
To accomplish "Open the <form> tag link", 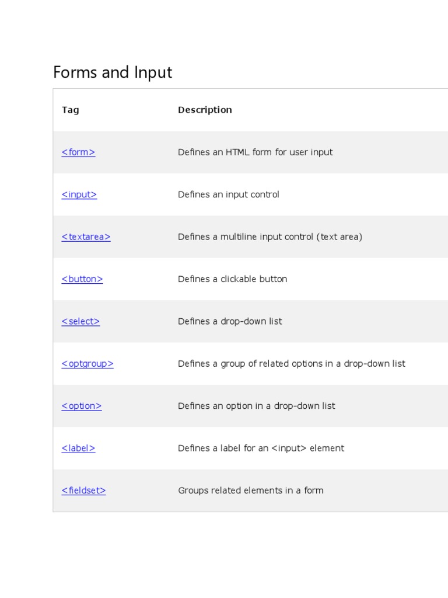I will (x=78, y=152).
